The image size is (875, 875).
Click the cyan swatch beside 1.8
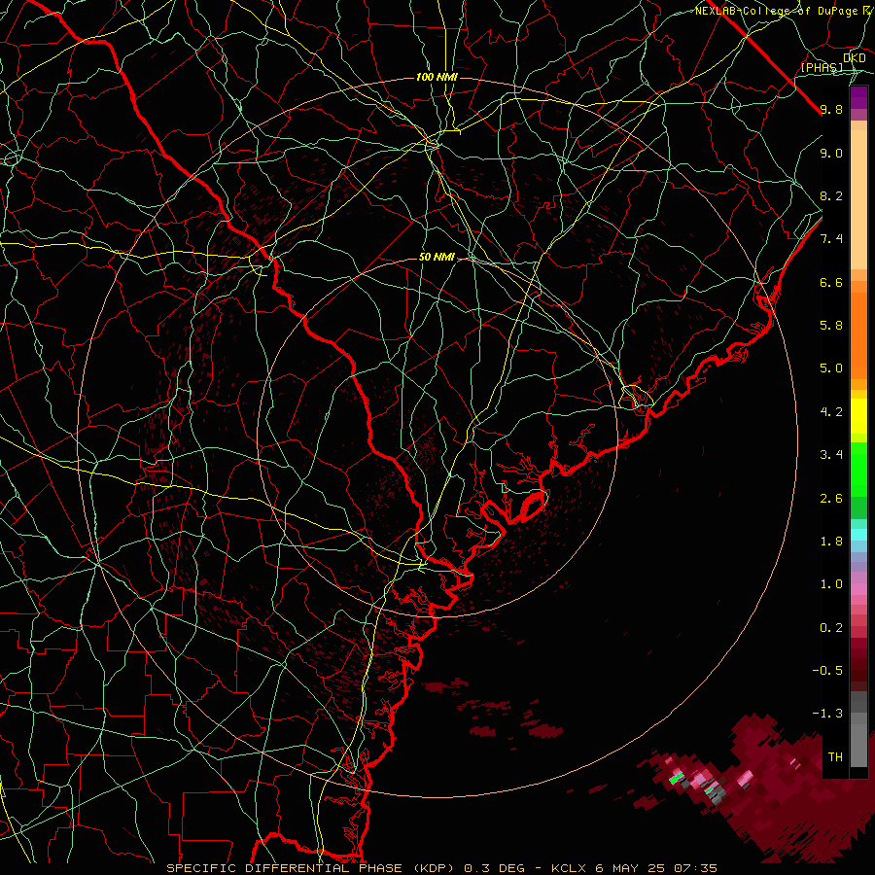[858, 534]
